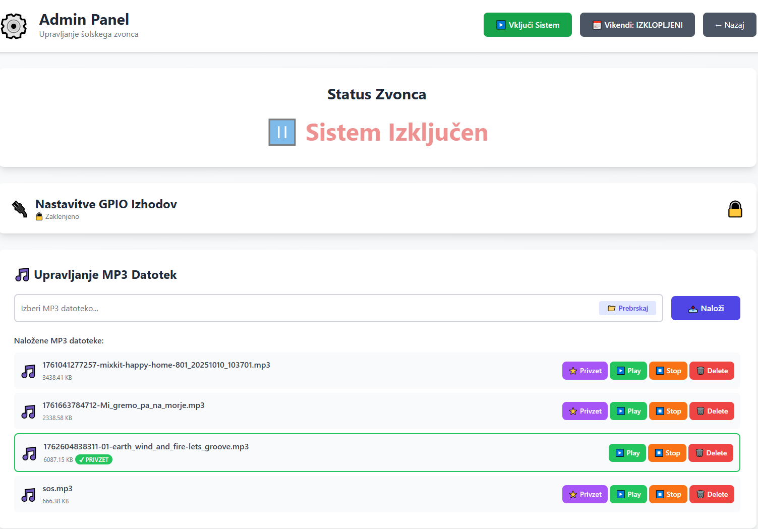Click the padlock icon in GPIO settings
The width and height of the screenshot is (758, 529).
point(735,209)
